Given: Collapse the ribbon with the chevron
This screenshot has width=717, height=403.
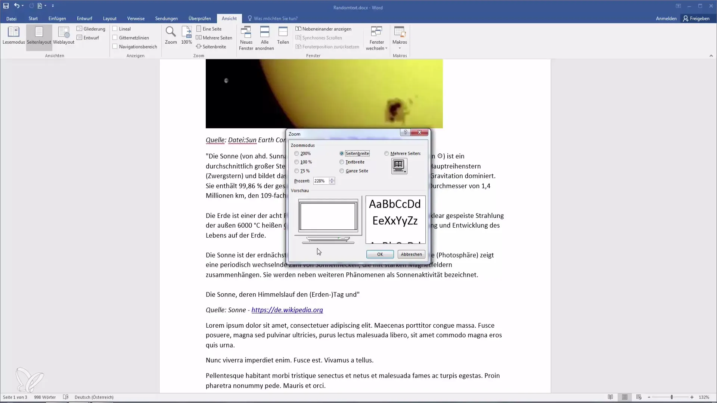Looking at the screenshot, I should [711, 56].
